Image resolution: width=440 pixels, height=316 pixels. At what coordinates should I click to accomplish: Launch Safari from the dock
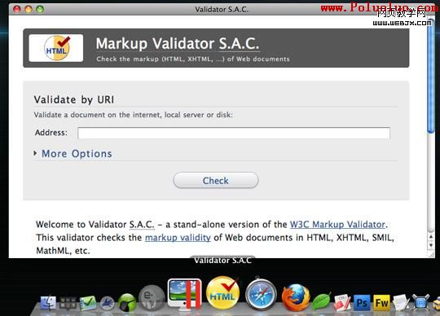point(261,294)
